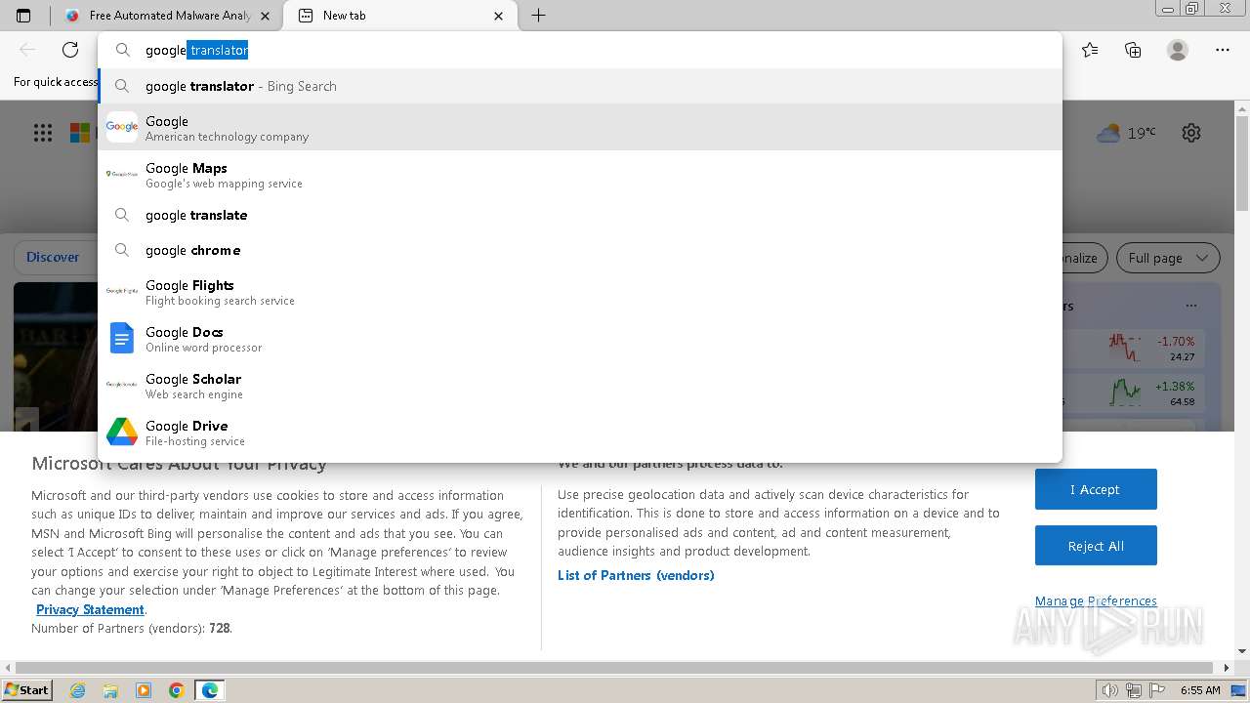Image resolution: width=1250 pixels, height=703 pixels.
Task: Click the browser back arrow
Action: [x=27, y=50]
